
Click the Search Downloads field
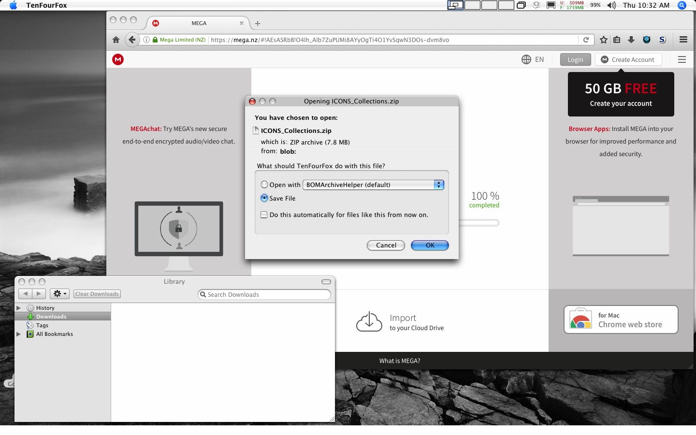point(264,294)
